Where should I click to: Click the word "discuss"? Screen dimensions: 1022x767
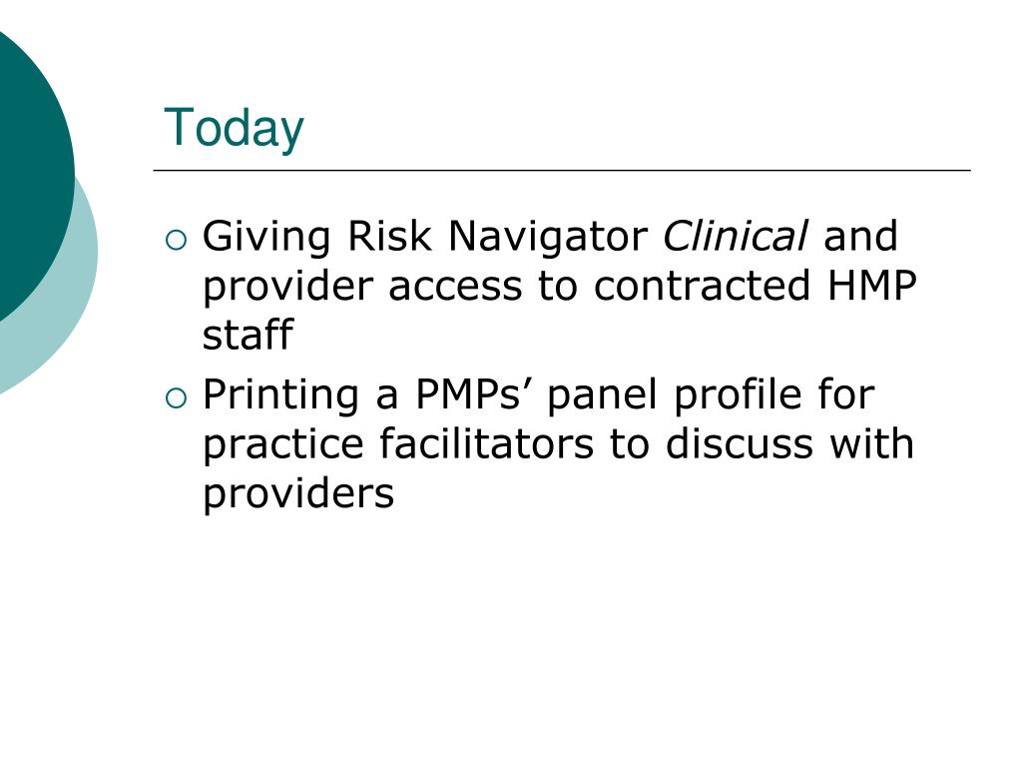740,443
